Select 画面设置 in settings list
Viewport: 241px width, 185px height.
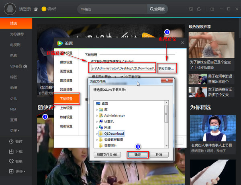coord(66,71)
